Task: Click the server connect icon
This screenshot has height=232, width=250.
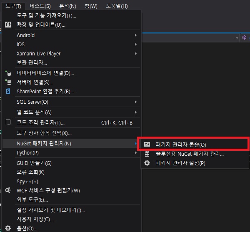Action: pyautogui.click(x=8, y=82)
